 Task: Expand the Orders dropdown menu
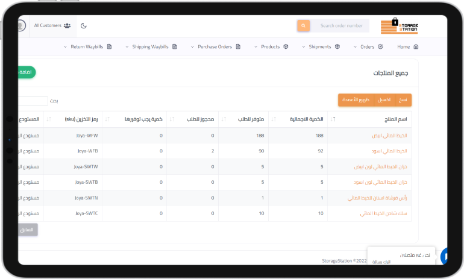tap(368, 46)
